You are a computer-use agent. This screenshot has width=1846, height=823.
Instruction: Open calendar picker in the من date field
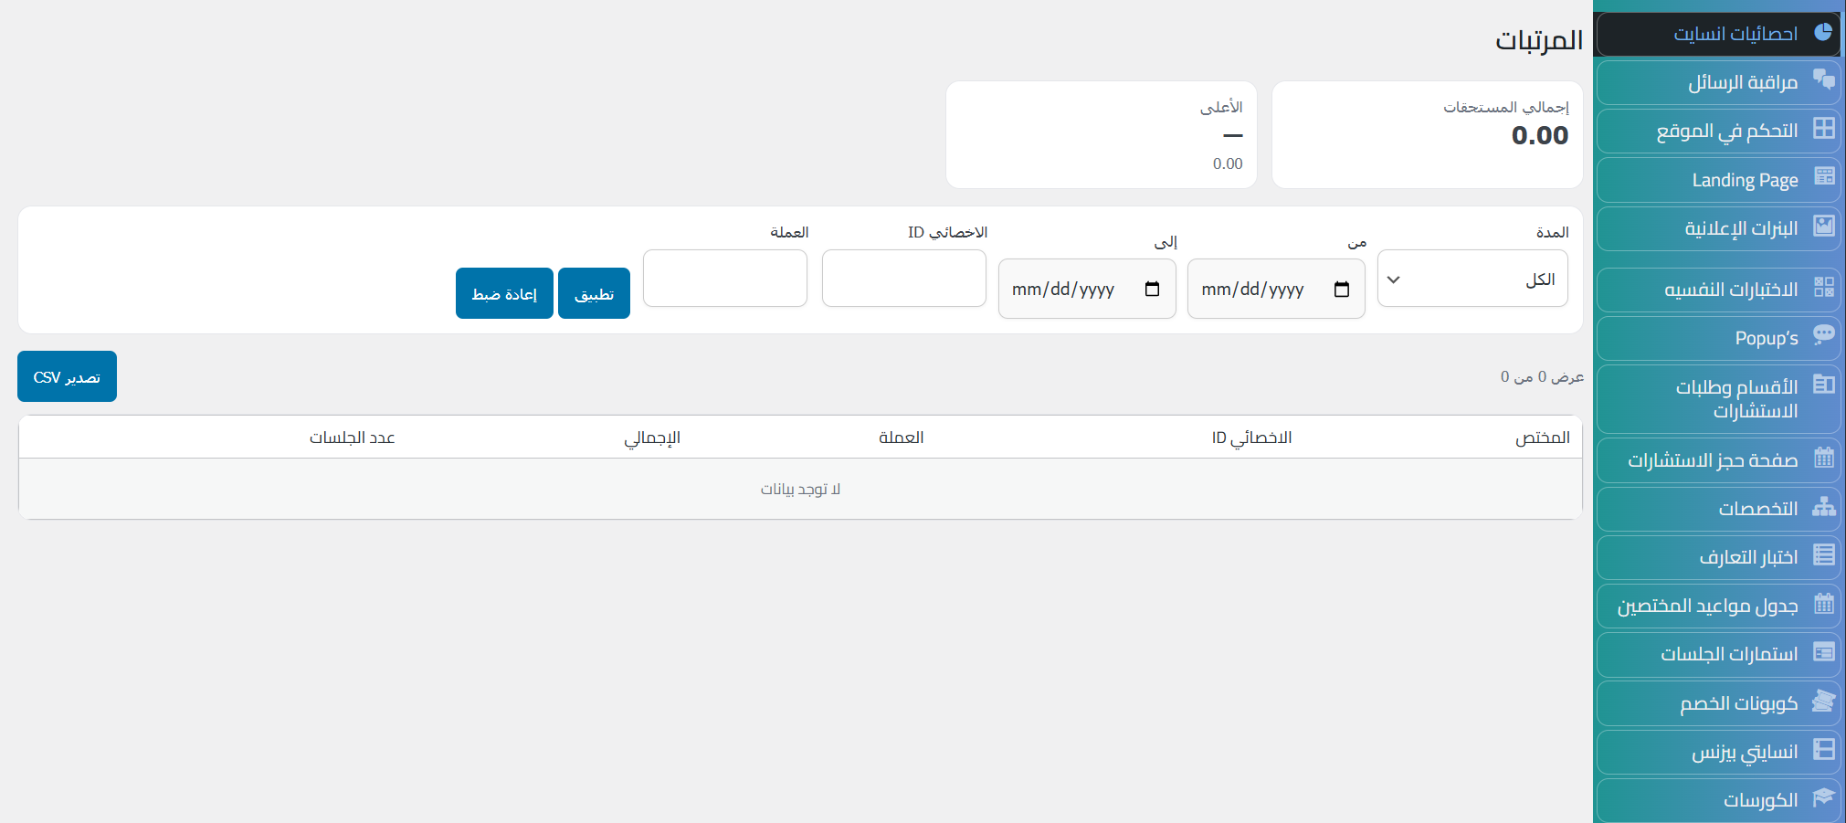pyautogui.click(x=1341, y=290)
